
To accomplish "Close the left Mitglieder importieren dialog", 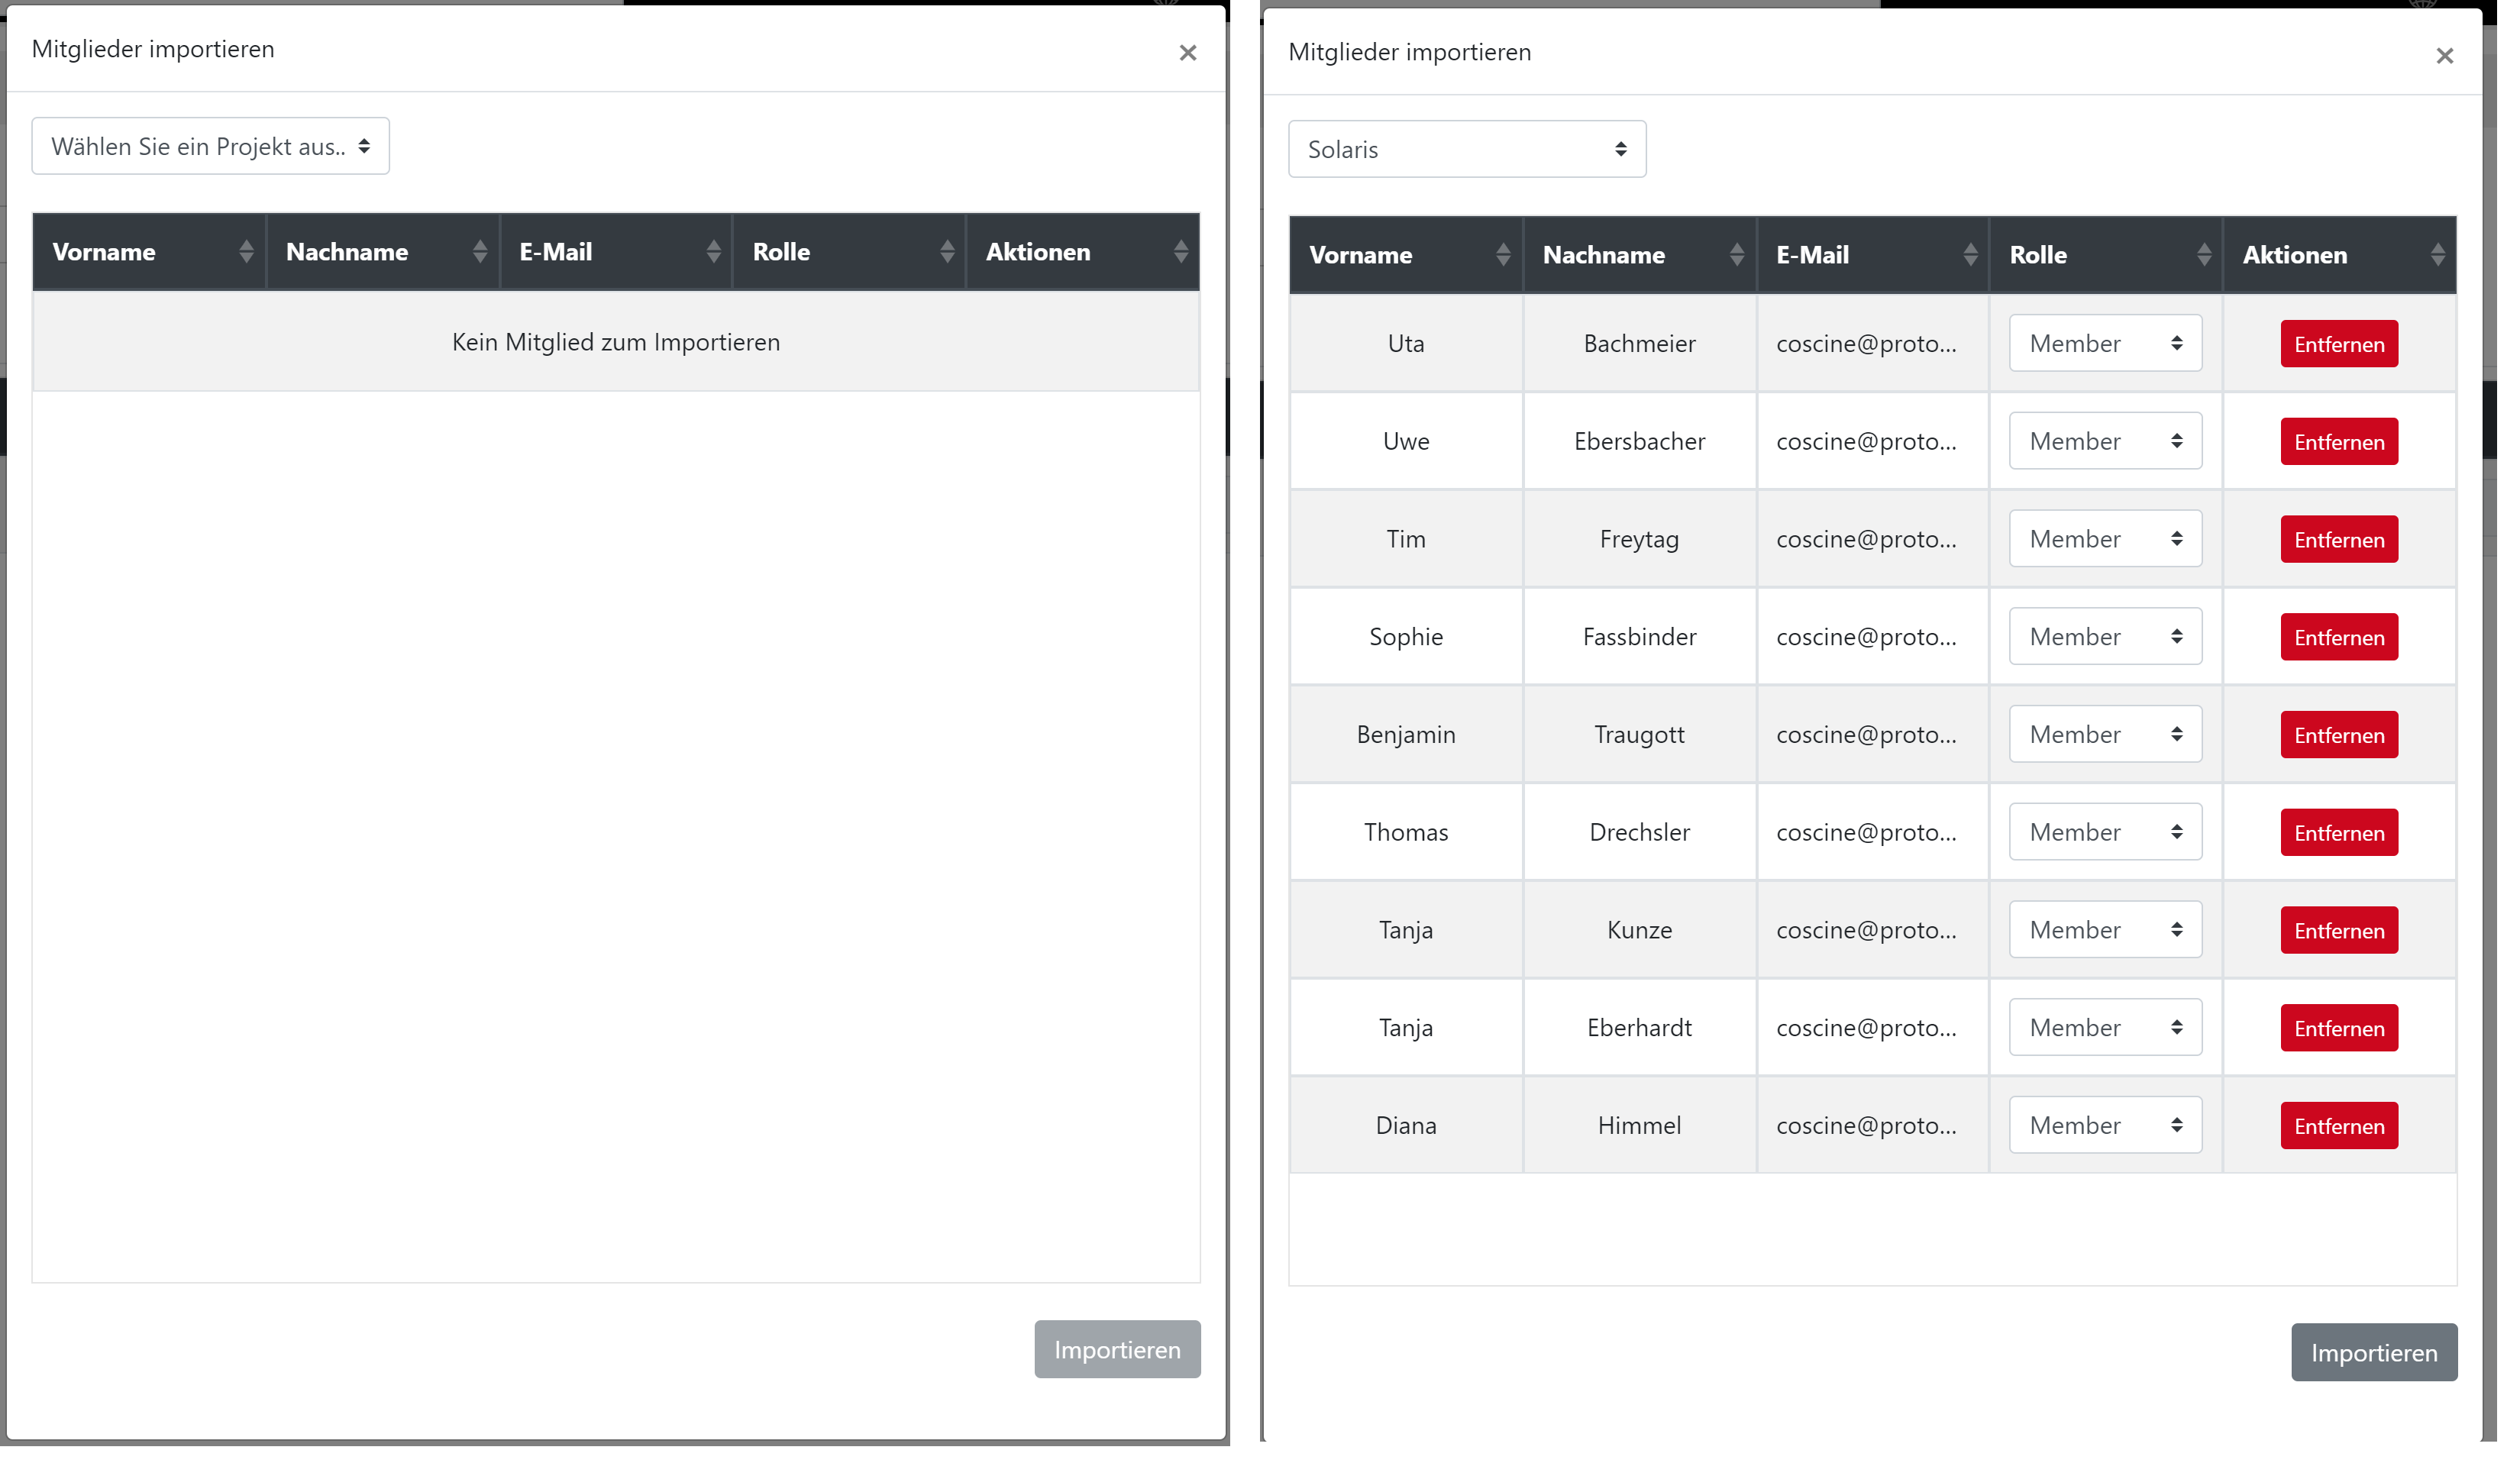I will pyautogui.click(x=1187, y=53).
